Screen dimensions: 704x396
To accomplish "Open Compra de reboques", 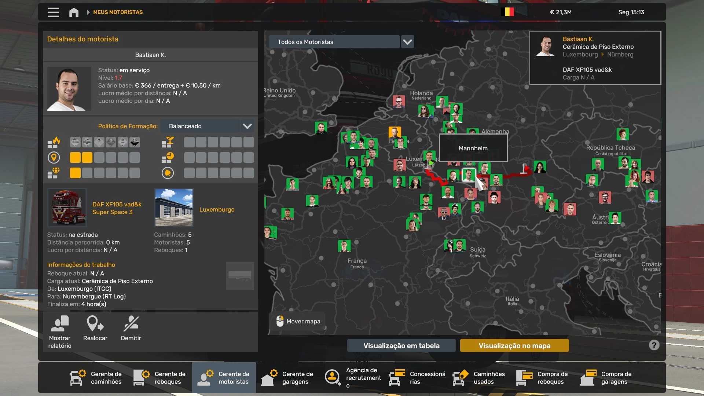I will [543, 378].
